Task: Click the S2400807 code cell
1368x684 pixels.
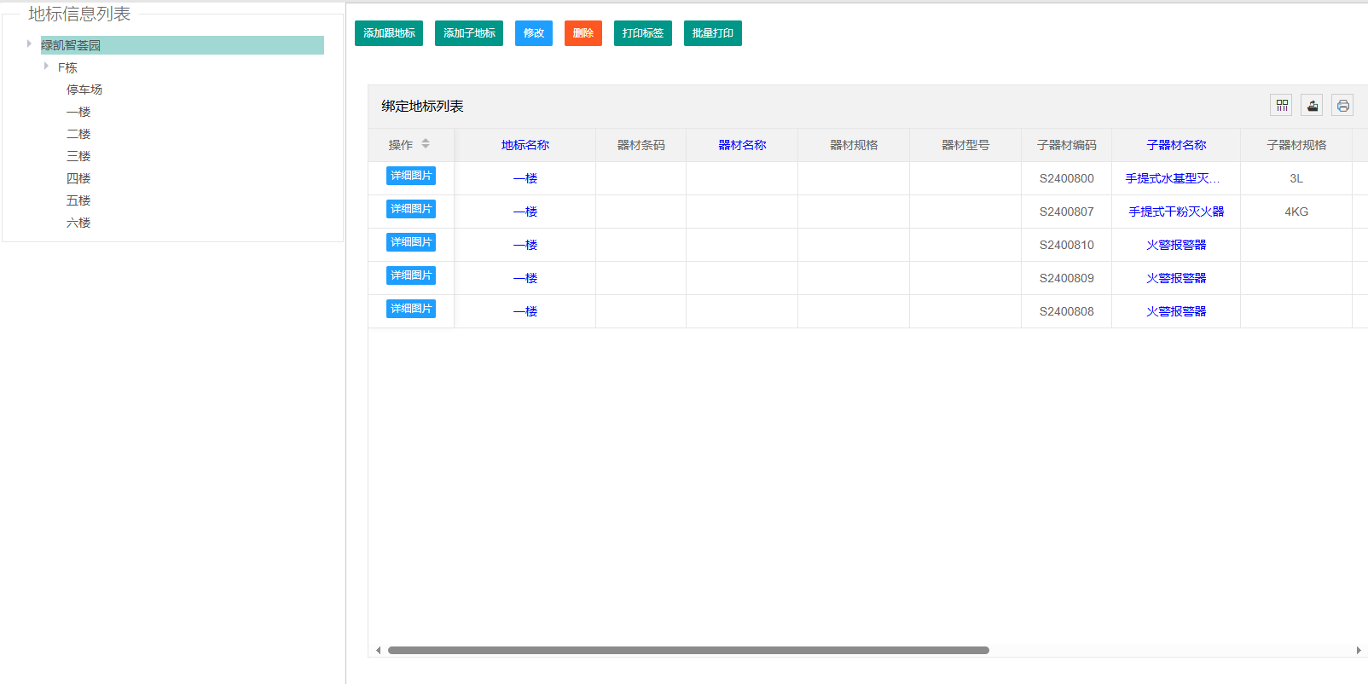Action: [x=1066, y=212]
